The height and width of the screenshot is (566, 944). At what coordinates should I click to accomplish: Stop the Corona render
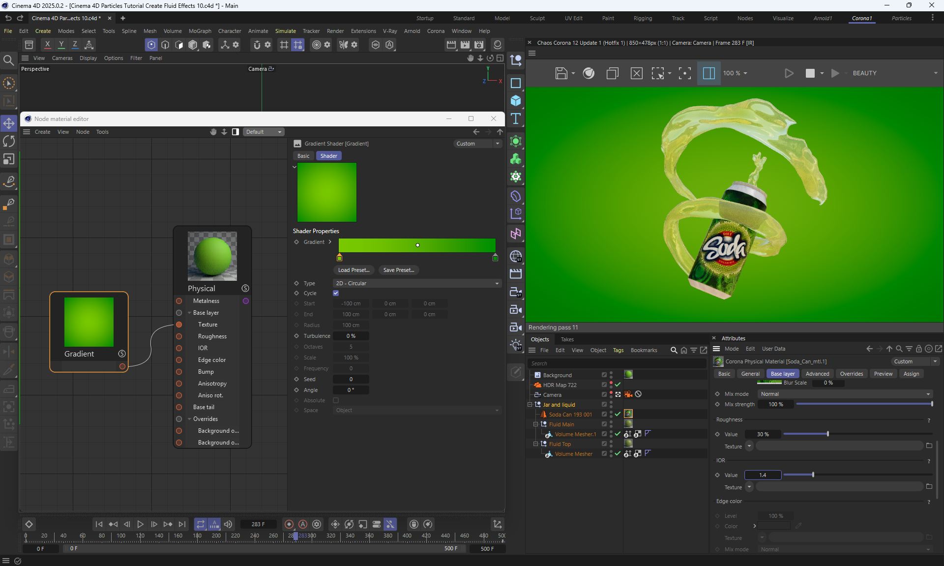point(810,73)
